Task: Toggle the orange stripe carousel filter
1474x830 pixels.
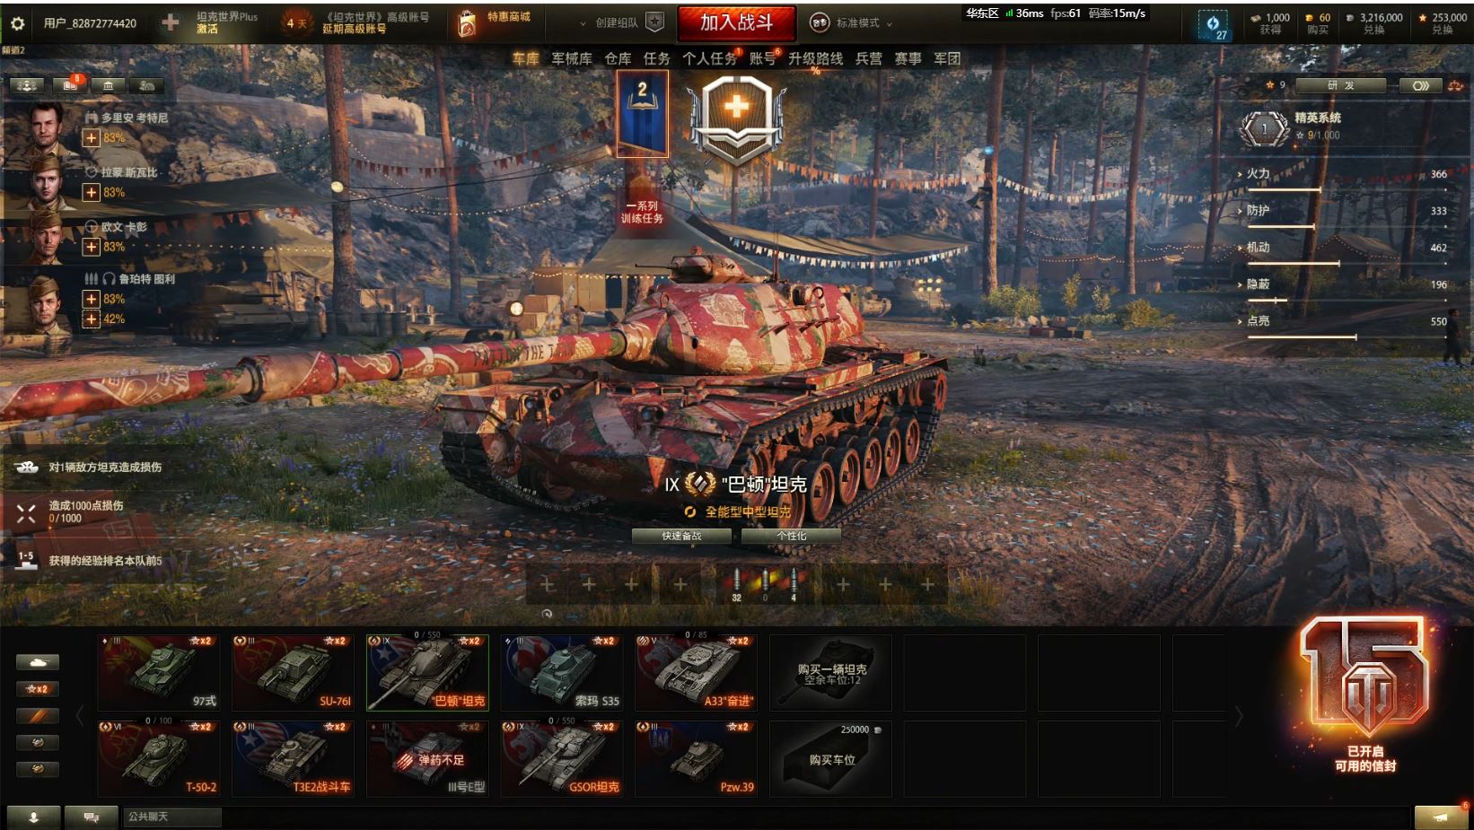Action: pyautogui.click(x=38, y=716)
